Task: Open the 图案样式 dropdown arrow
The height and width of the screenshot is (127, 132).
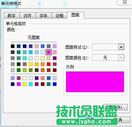Action: 121,47
